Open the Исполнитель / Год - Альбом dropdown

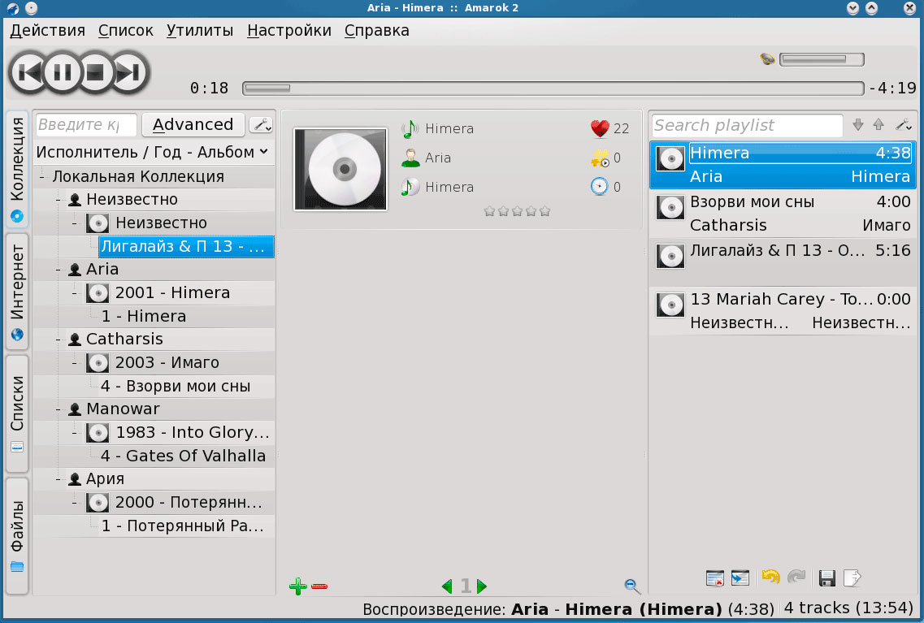point(152,152)
